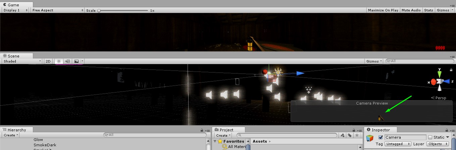Viewport: 456px width, 150px height.
Task: Toggle Maximize On Play
Action: tap(383, 10)
